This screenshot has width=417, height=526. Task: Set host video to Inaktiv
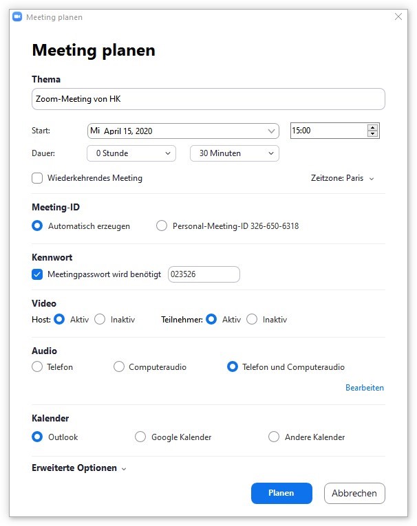[x=100, y=319]
